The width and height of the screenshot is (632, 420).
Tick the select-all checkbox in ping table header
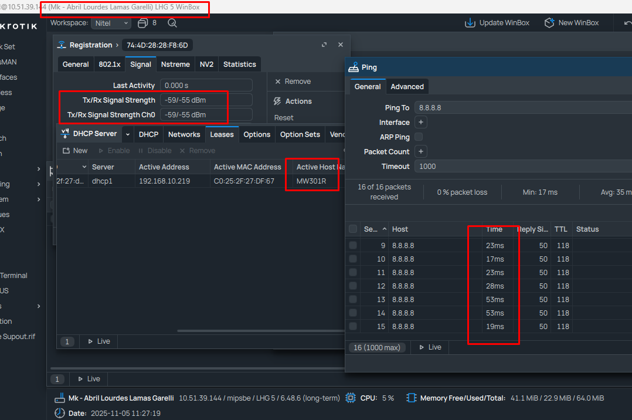(x=353, y=229)
